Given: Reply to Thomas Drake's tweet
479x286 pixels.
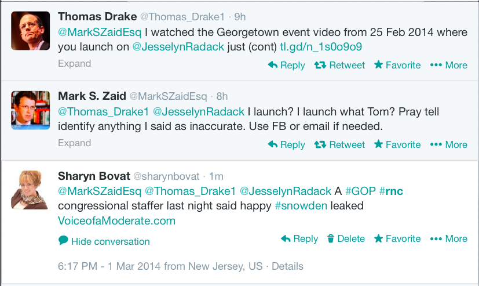Looking at the screenshot, I should click(x=286, y=65).
